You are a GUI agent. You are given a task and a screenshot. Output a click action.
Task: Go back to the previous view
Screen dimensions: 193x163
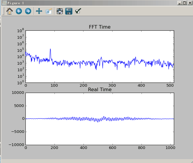[19, 11]
